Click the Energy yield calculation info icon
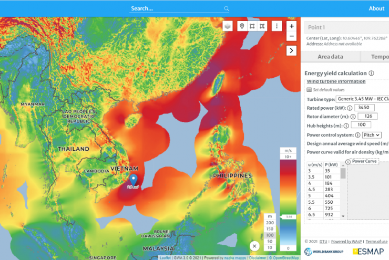This screenshot has width=389, height=260. point(371,74)
